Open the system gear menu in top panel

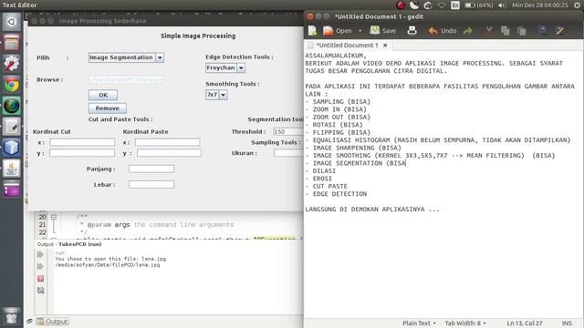578,5
